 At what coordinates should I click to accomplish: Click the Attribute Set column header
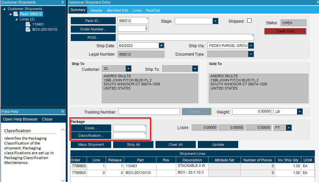224,160
